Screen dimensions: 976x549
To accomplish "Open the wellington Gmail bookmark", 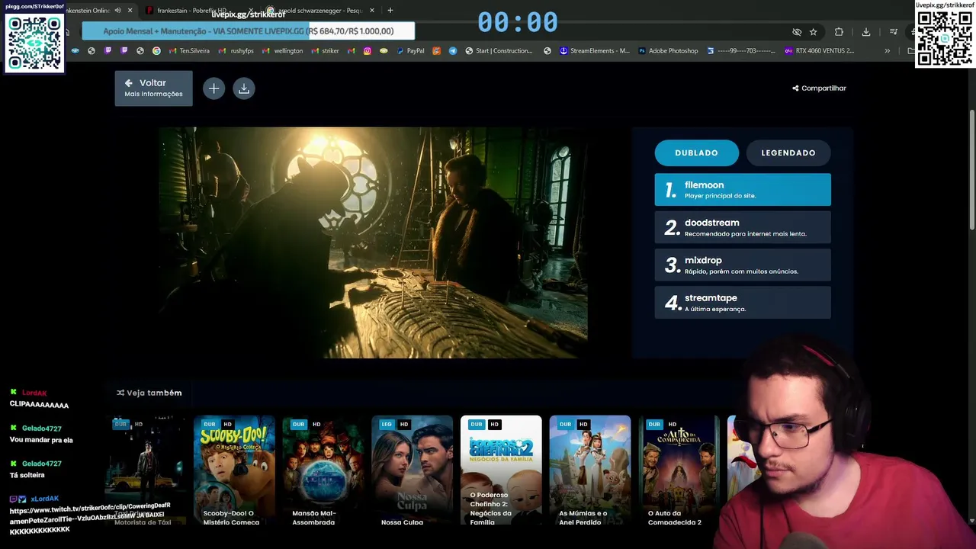I will pos(282,51).
